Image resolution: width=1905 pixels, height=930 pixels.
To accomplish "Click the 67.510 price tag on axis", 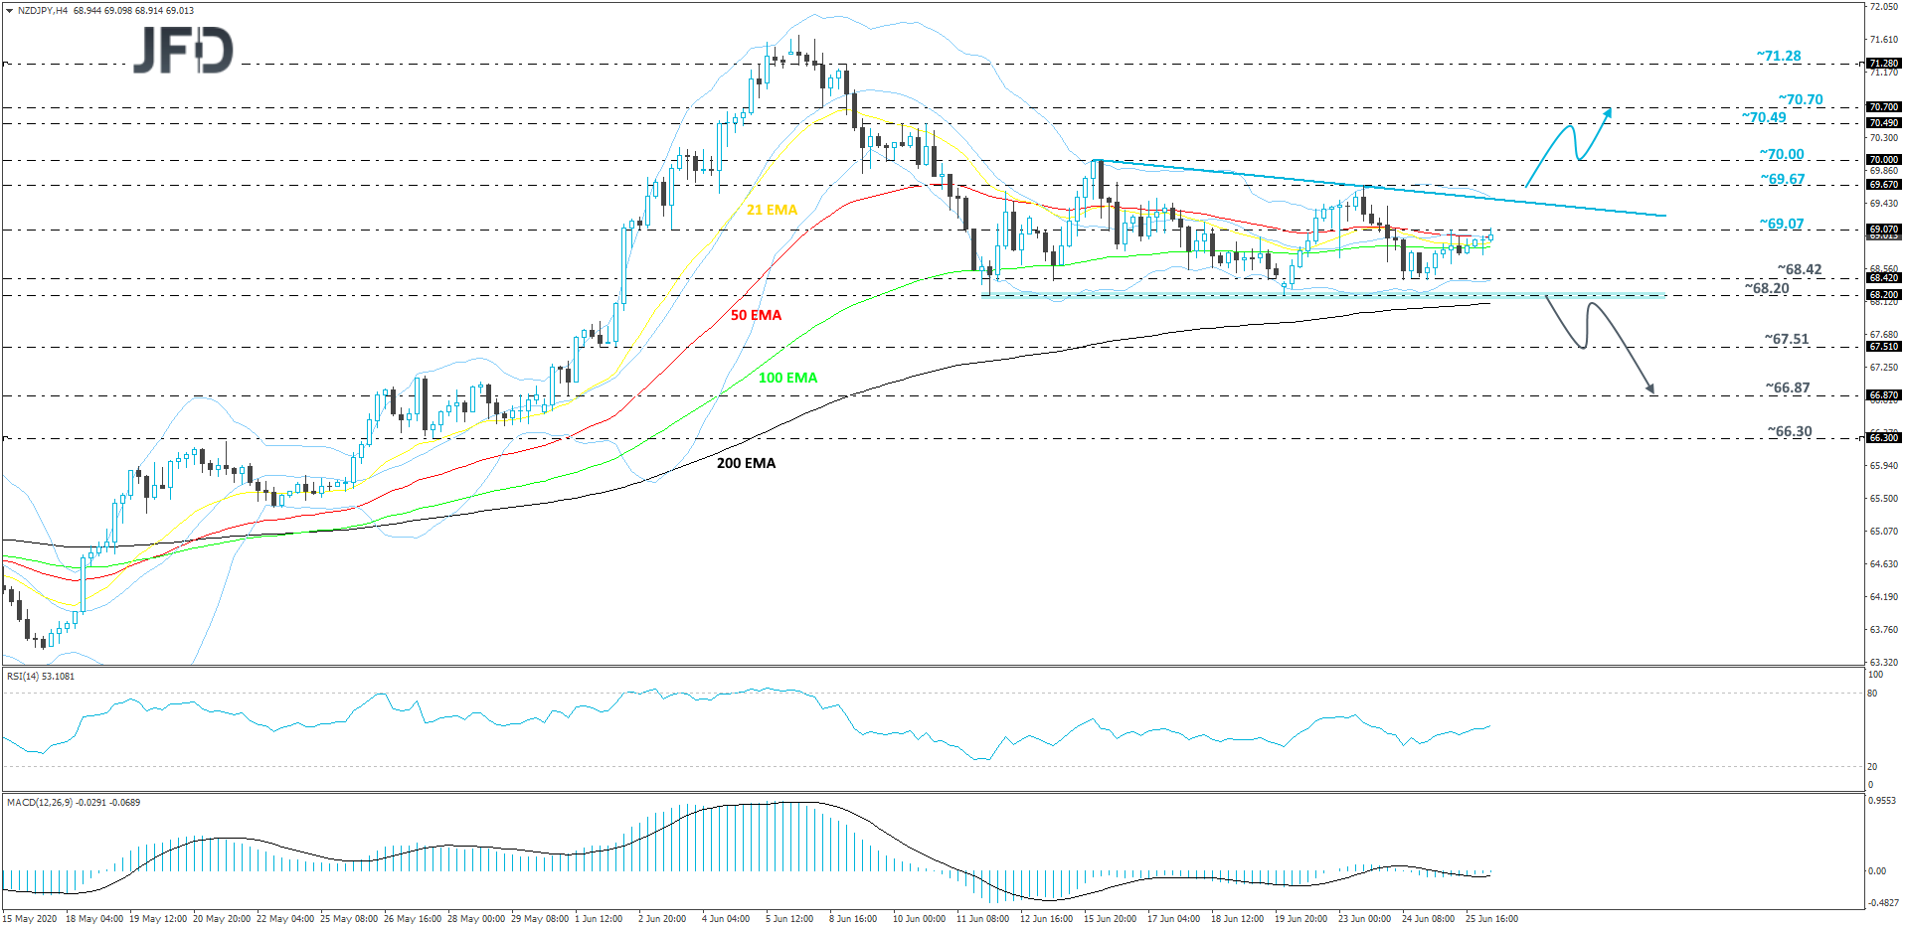I will point(1883,347).
